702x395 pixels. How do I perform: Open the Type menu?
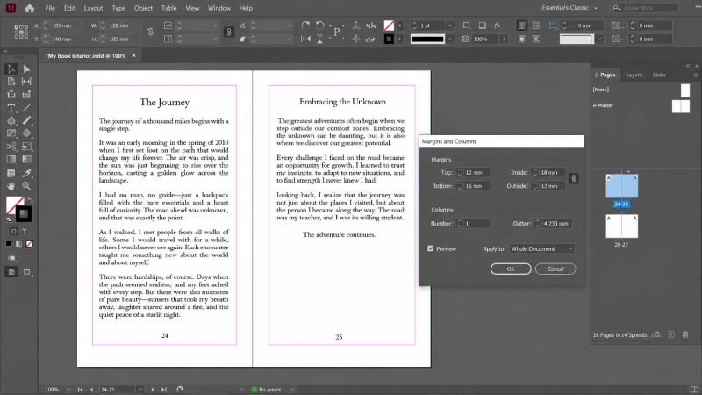(x=118, y=8)
